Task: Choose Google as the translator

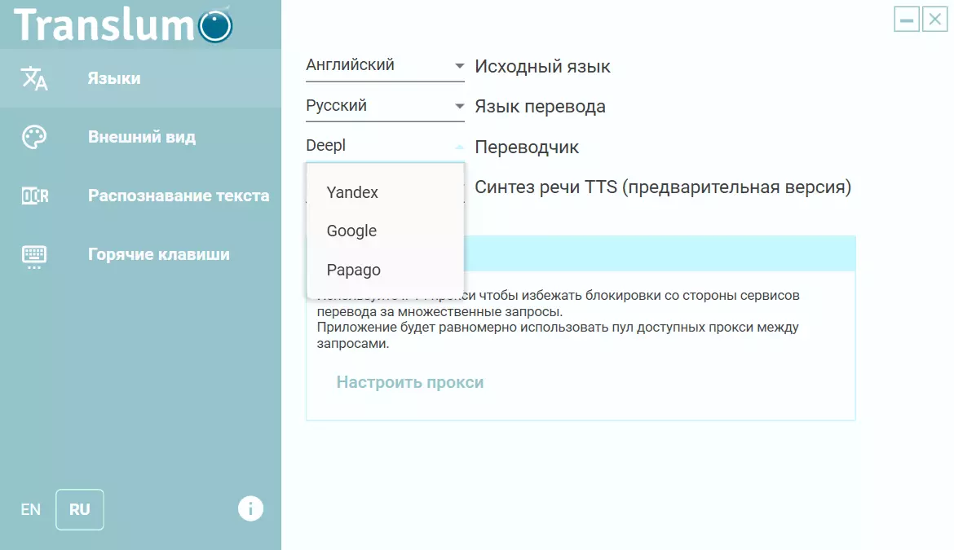Action: coord(385,231)
